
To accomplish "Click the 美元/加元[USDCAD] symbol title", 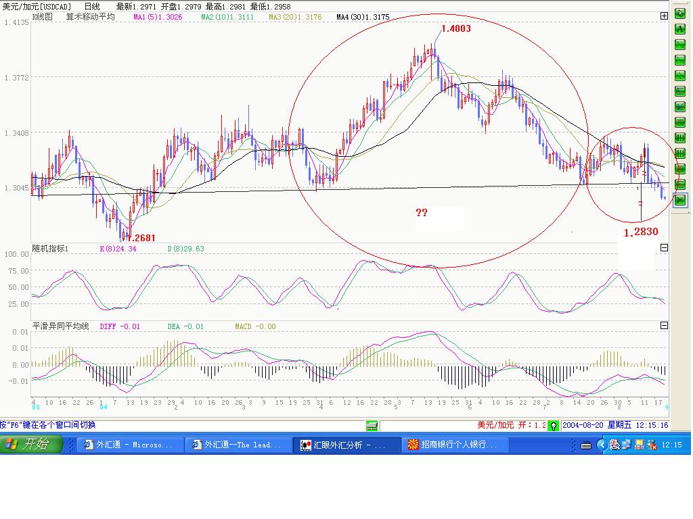I will [37, 7].
